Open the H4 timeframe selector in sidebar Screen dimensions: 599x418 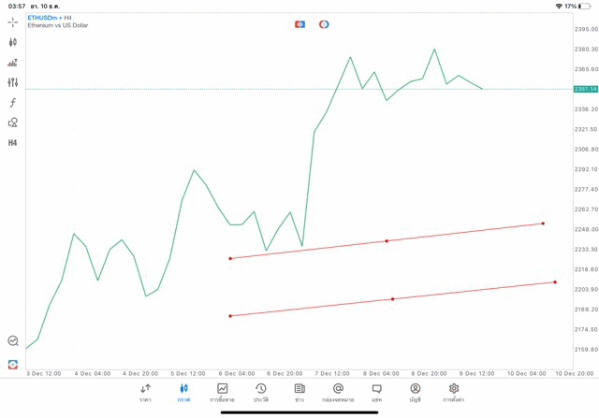click(13, 143)
